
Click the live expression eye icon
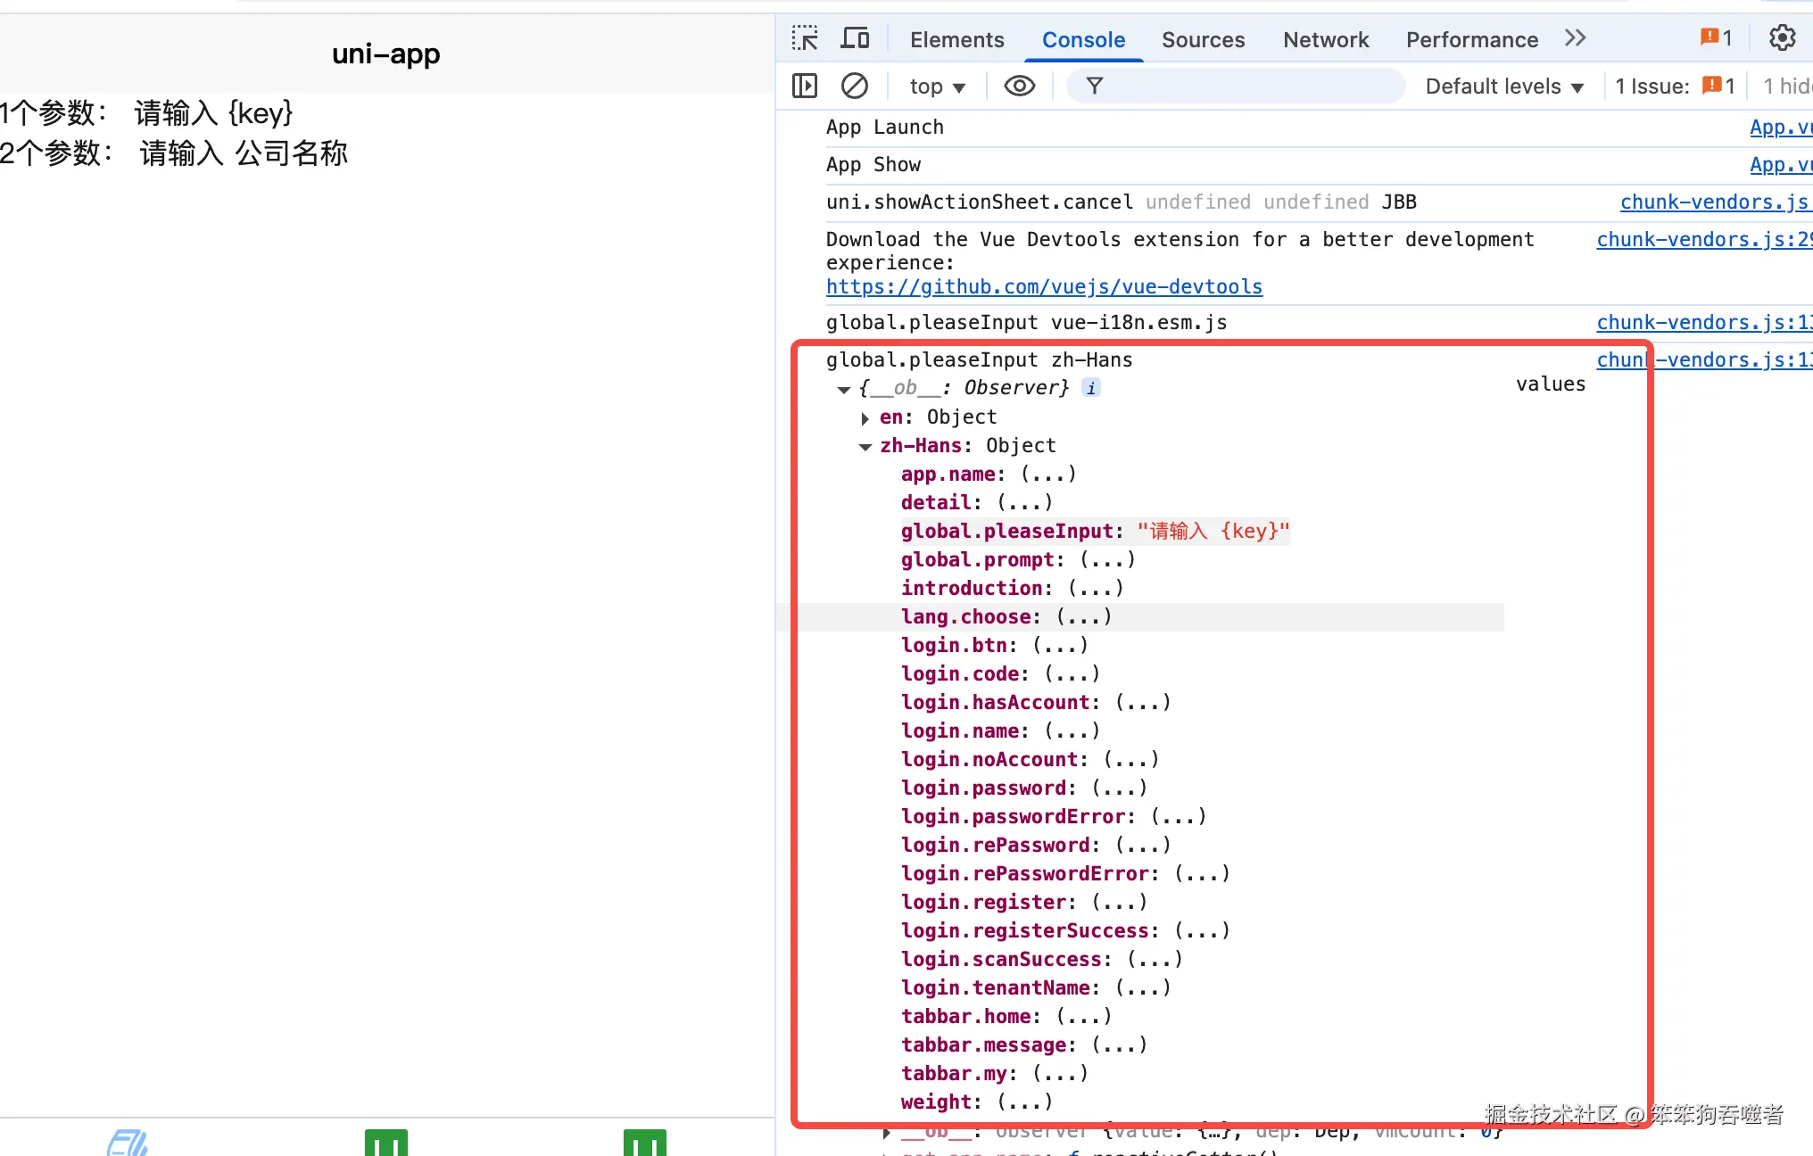[1019, 87]
